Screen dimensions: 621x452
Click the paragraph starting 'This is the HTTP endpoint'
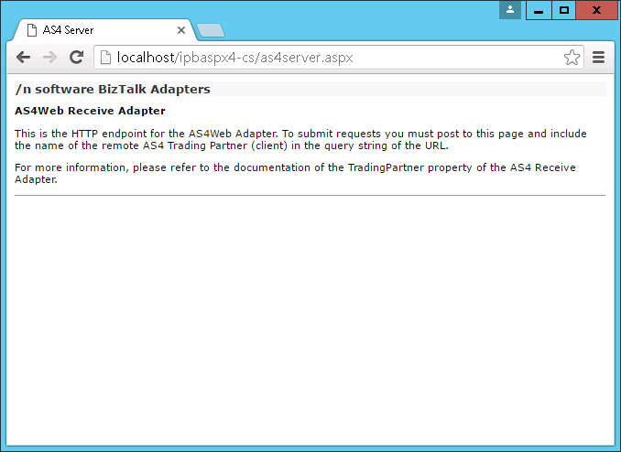300,139
